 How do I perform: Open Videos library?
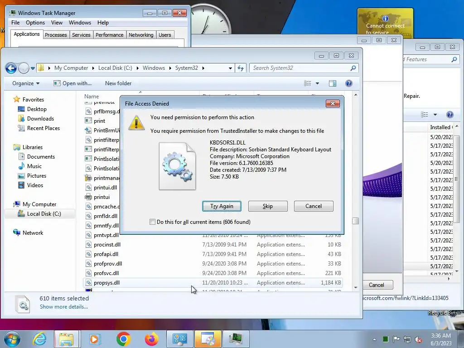tap(30, 185)
